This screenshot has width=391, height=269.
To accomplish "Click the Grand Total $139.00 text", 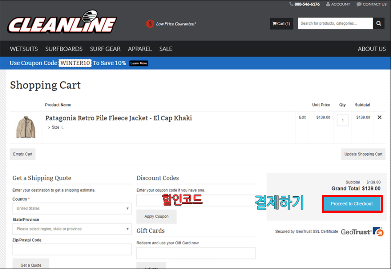I will (x=356, y=188).
